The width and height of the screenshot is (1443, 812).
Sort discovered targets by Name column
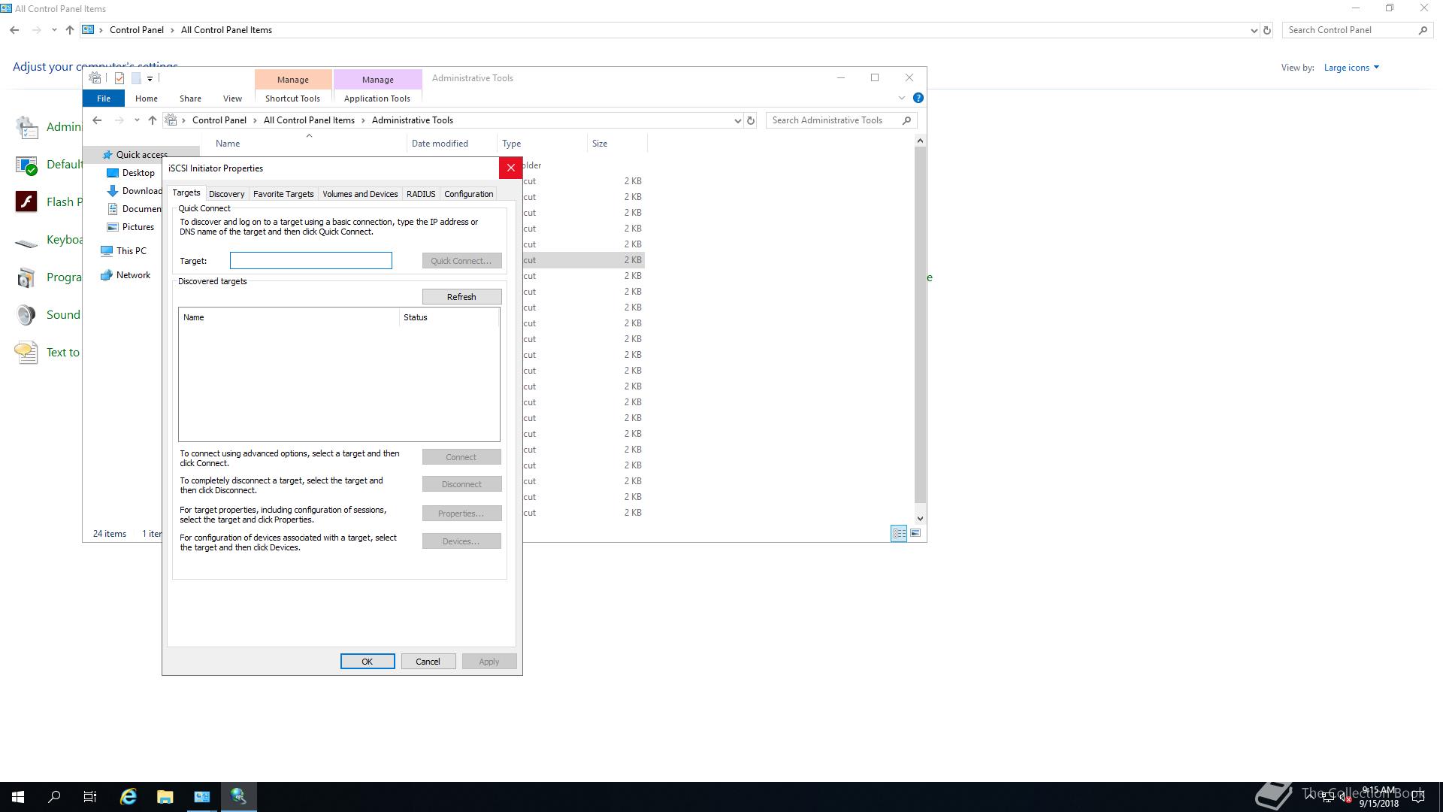coord(289,317)
